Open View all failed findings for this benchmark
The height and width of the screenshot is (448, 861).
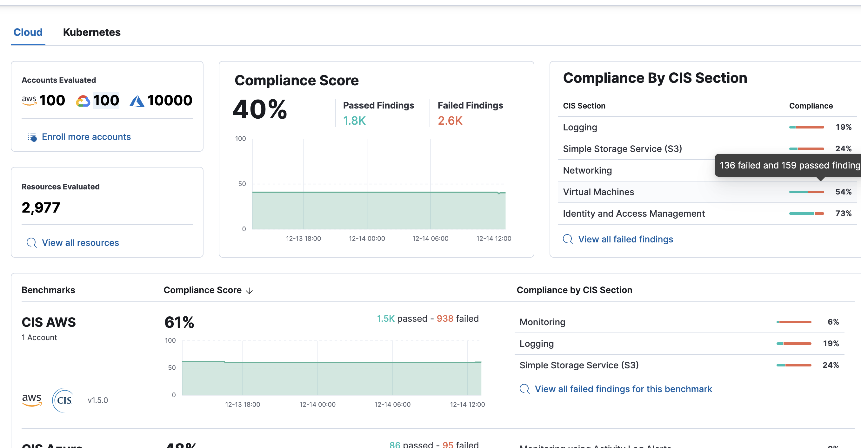point(623,389)
